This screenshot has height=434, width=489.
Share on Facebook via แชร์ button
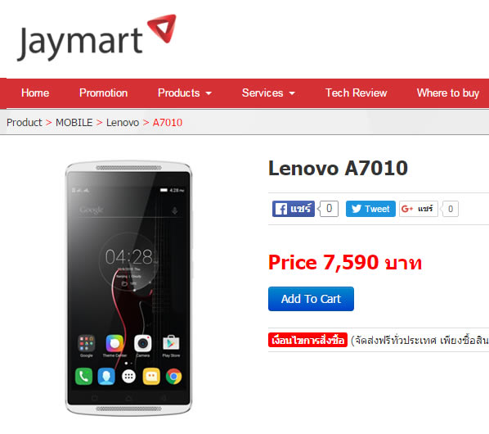(x=293, y=209)
